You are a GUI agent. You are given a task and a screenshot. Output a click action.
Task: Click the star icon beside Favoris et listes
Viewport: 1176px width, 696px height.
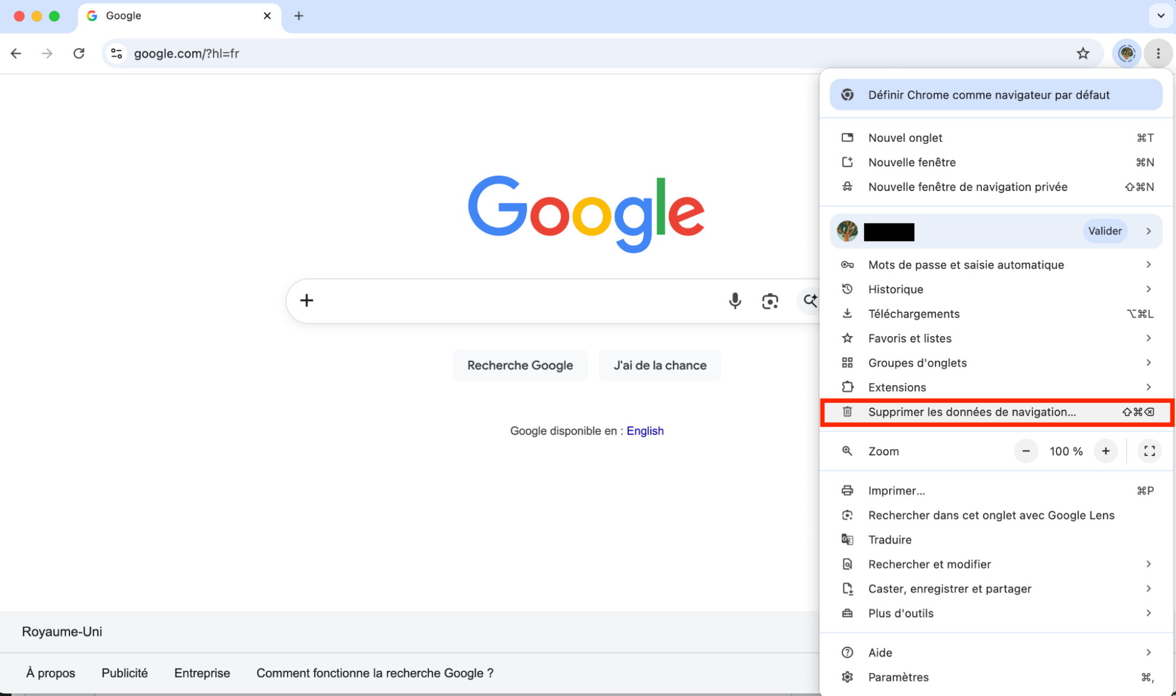point(847,338)
